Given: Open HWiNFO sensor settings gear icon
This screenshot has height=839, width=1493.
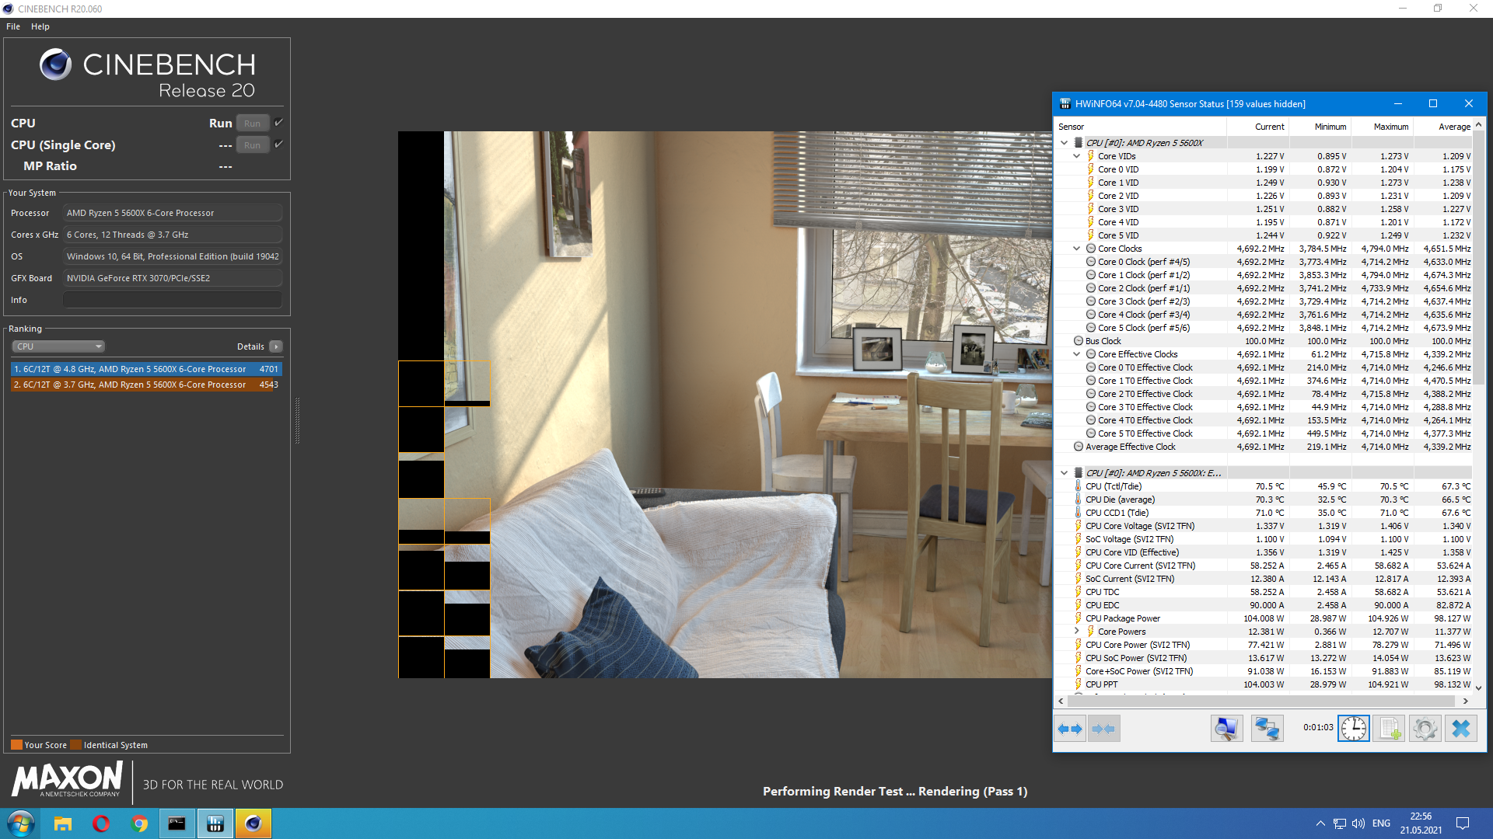Looking at the screenshot, I should (1425, 729).
